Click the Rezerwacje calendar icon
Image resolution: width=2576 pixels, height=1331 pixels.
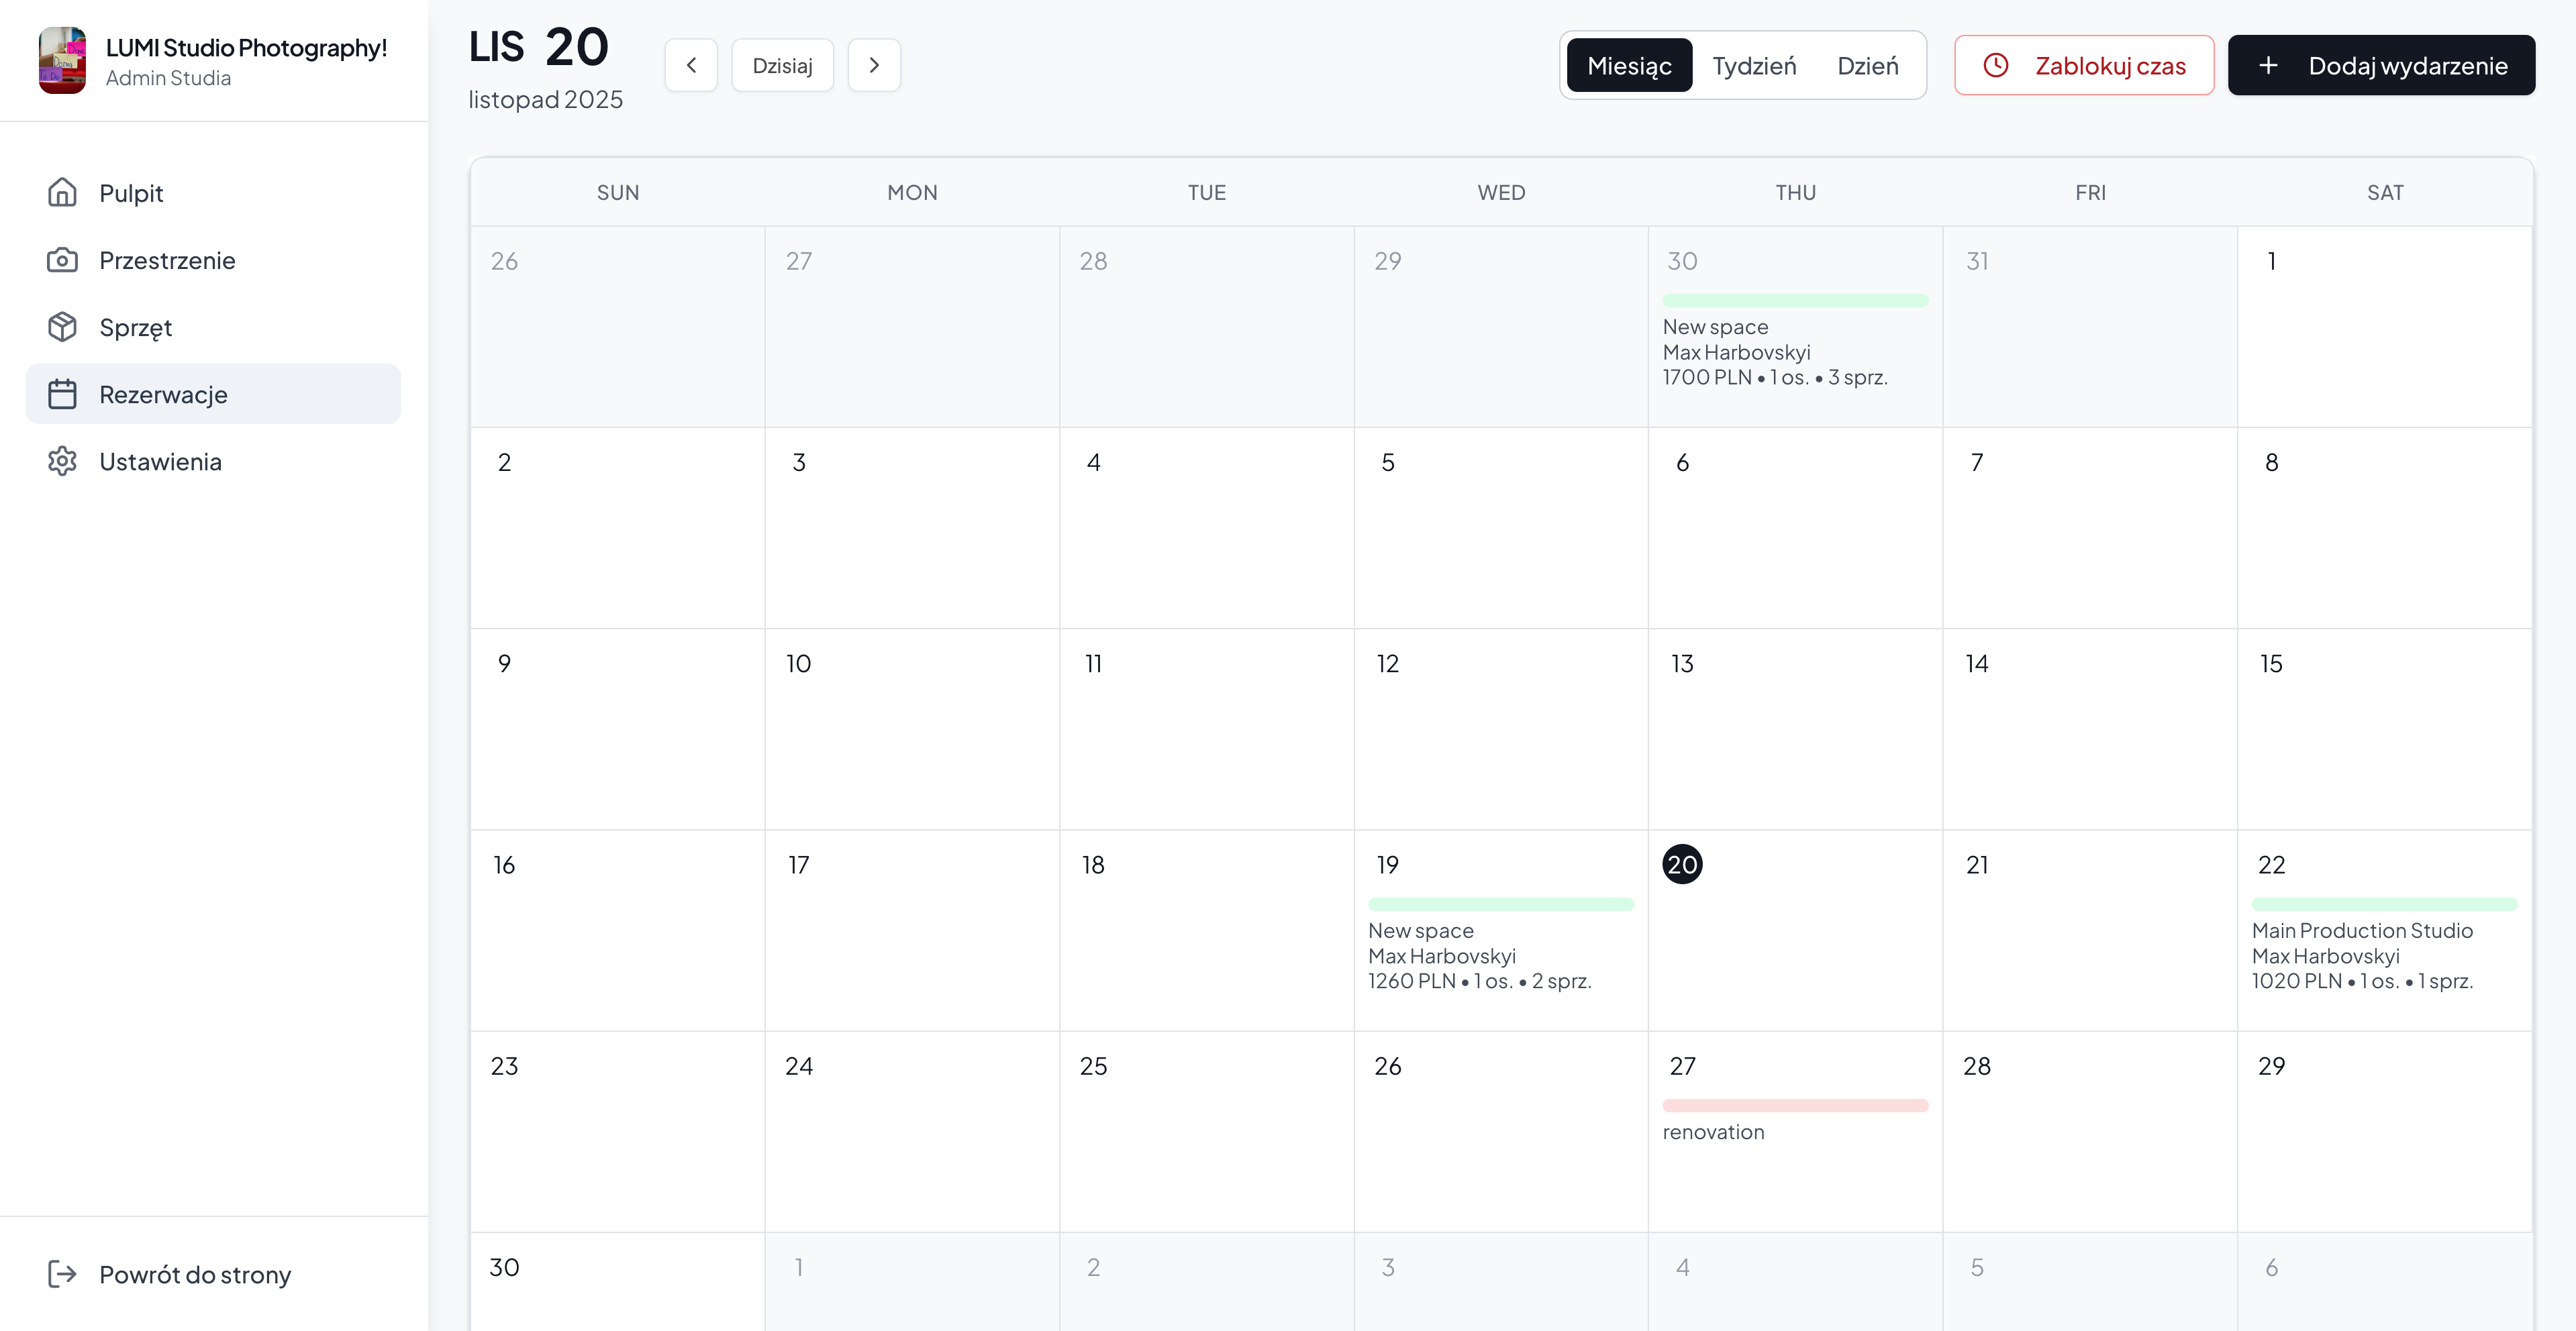click(x=63, y=394)
